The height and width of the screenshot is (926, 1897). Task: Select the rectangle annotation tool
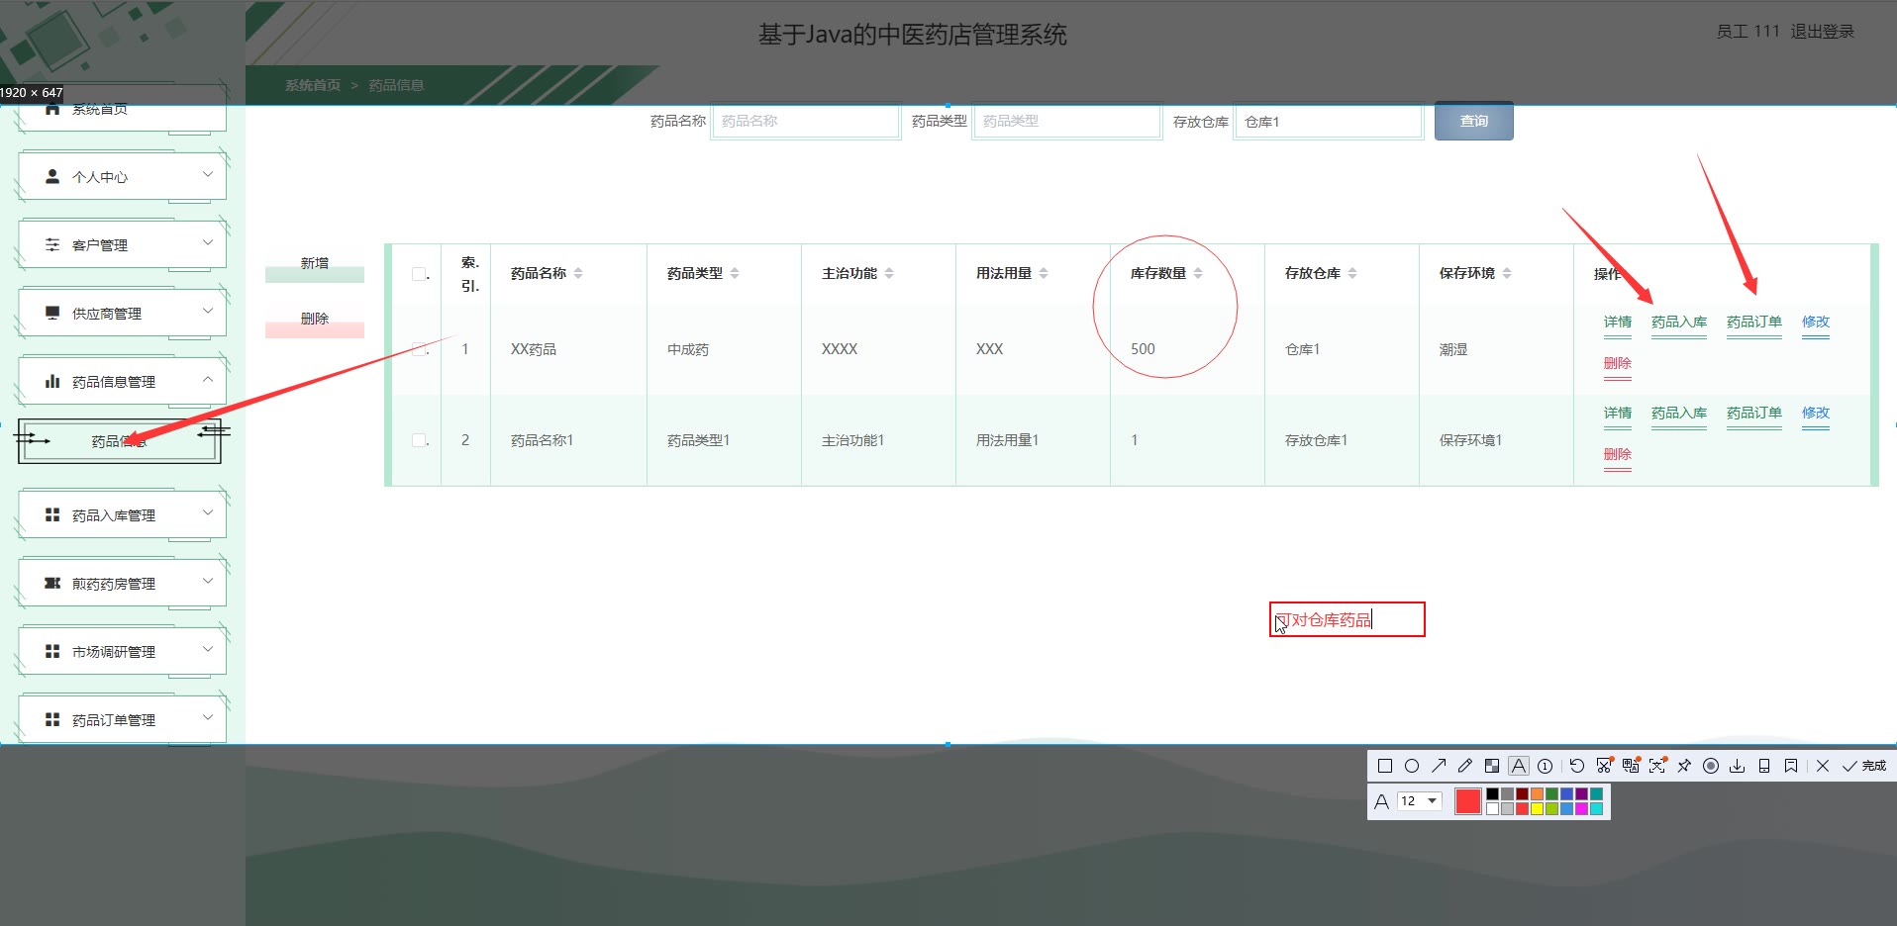[x=1385, y=766]
